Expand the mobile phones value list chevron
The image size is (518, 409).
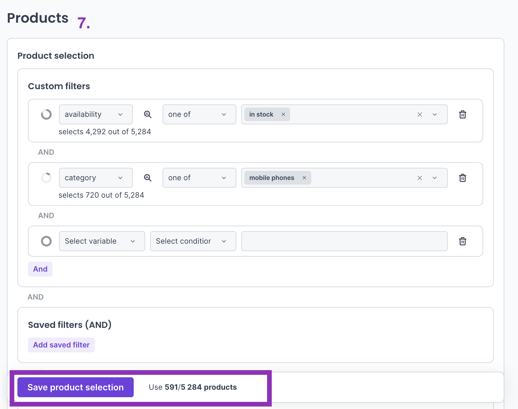pos(435,178)
